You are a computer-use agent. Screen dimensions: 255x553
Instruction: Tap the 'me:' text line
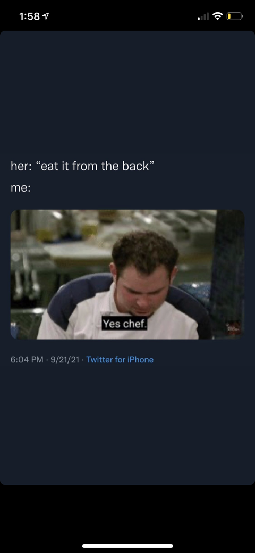point(20,188)
